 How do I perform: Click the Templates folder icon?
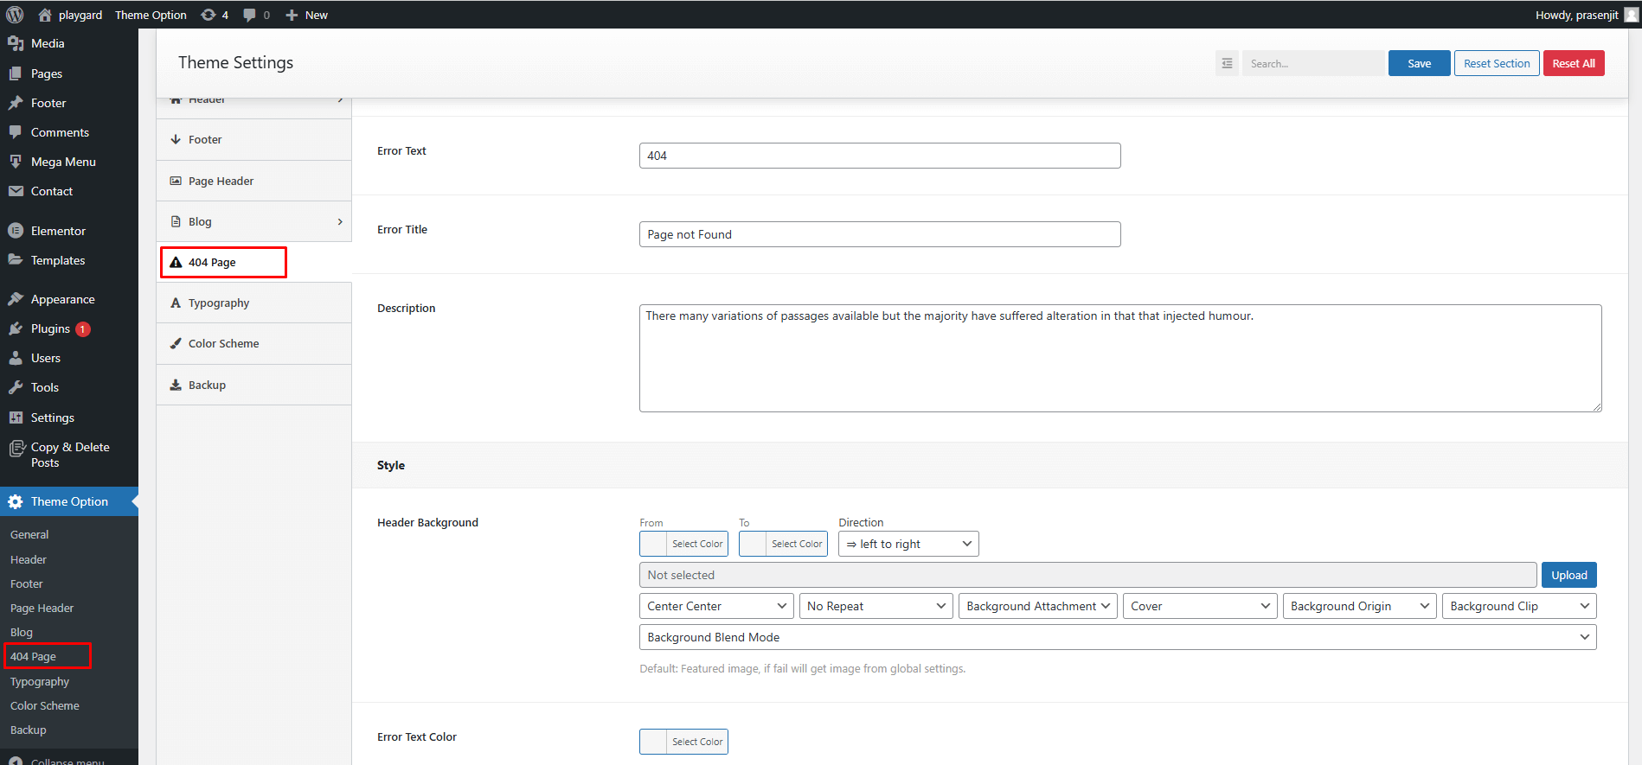point(16,260)
